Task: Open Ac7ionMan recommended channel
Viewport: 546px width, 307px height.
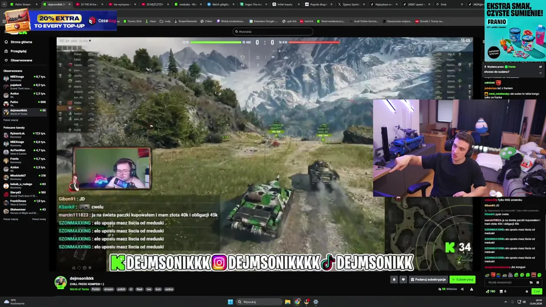Action: tap(24, 151)
